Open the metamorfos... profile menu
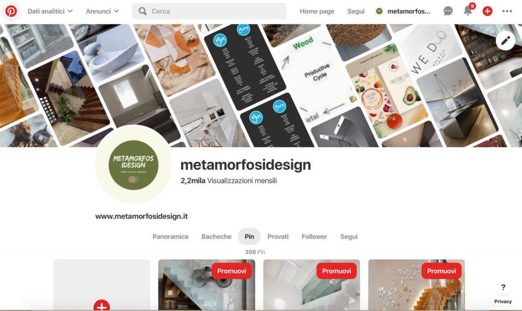 click(x=403, y=11)
